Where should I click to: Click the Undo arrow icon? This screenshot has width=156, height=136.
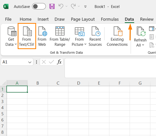tap(61, 6)
